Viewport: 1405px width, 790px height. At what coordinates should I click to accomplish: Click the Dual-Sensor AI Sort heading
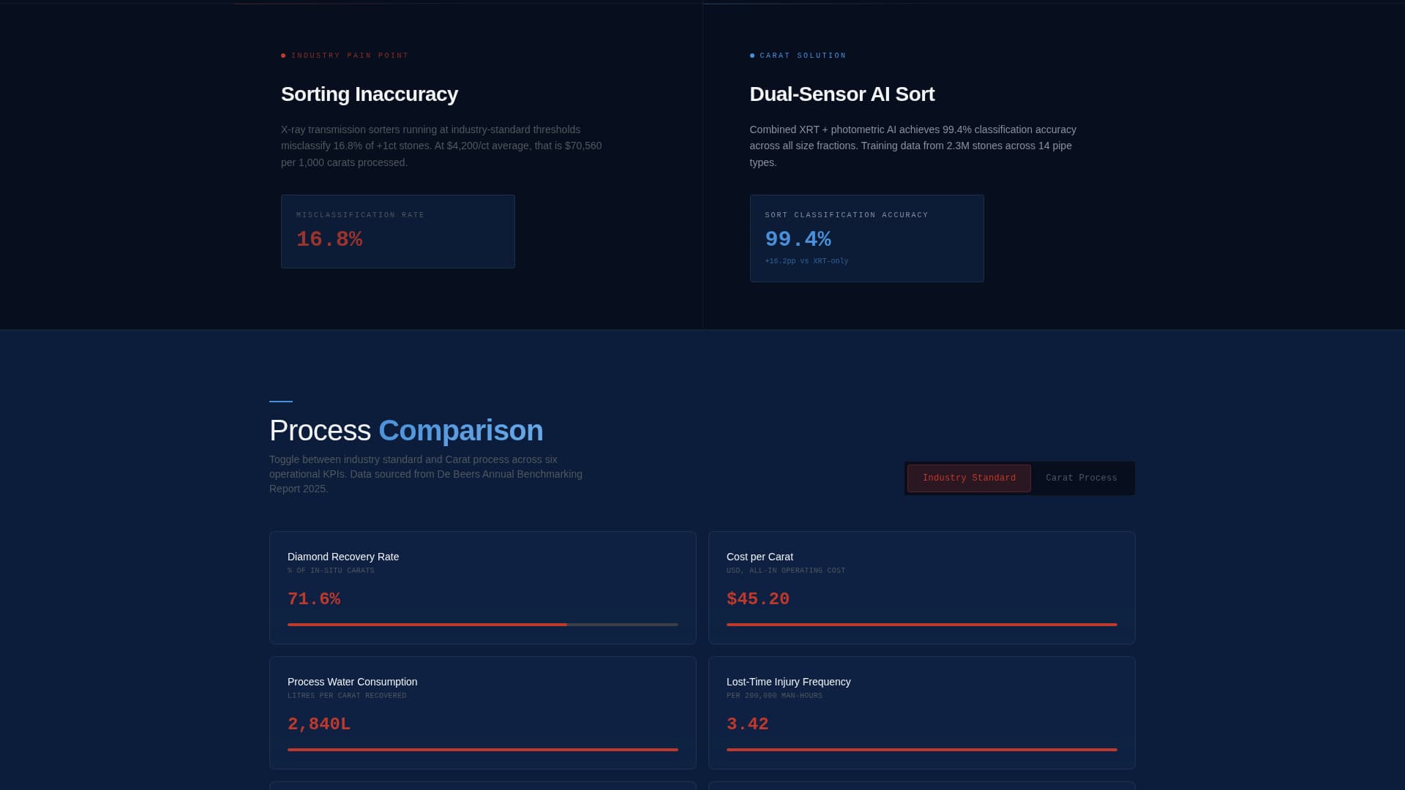coord(842,94)
